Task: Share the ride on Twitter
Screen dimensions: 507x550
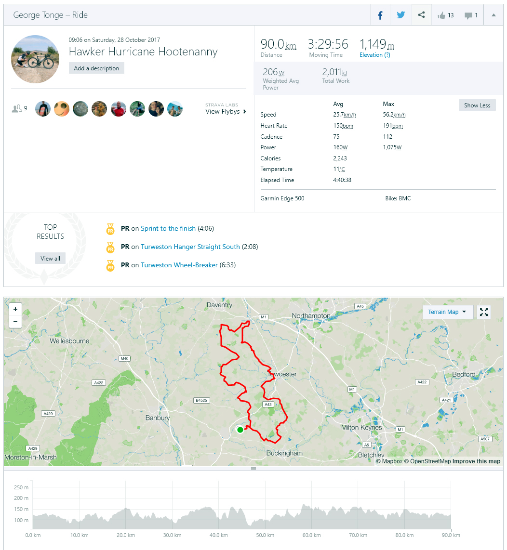Action: (x=400, y=15)
